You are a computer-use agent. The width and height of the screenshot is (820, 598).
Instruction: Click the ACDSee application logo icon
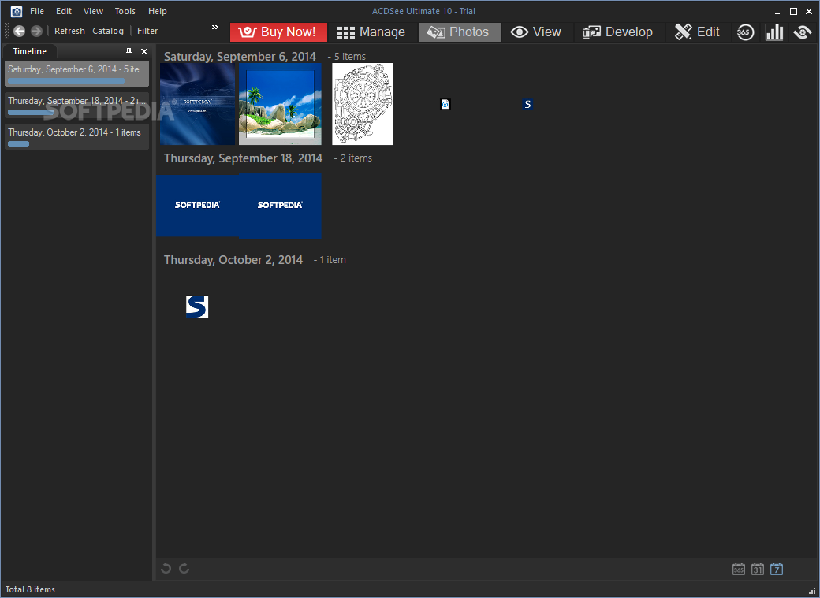pos(17,11)
